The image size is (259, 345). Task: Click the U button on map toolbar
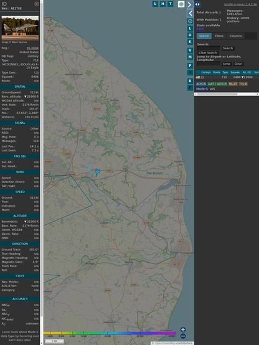tap(155, 4)
